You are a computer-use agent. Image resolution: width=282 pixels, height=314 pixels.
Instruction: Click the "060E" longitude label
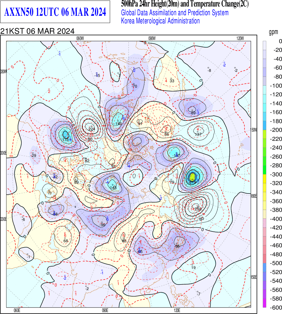[x=17, y=311]
